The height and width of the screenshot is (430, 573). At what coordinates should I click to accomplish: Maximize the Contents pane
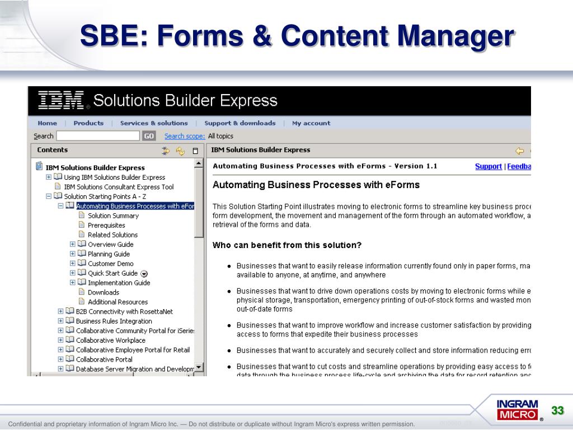point(195,151)
